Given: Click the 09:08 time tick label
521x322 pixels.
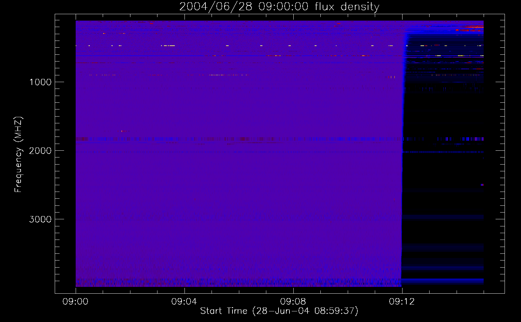Looking at the screenshot, I should 293,302.
